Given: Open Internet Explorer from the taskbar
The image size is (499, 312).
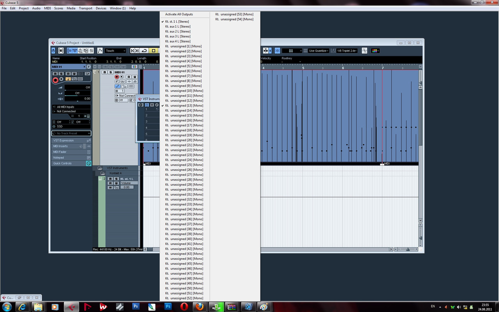Looking at the screenshot, I should click(x=22, y=307).
